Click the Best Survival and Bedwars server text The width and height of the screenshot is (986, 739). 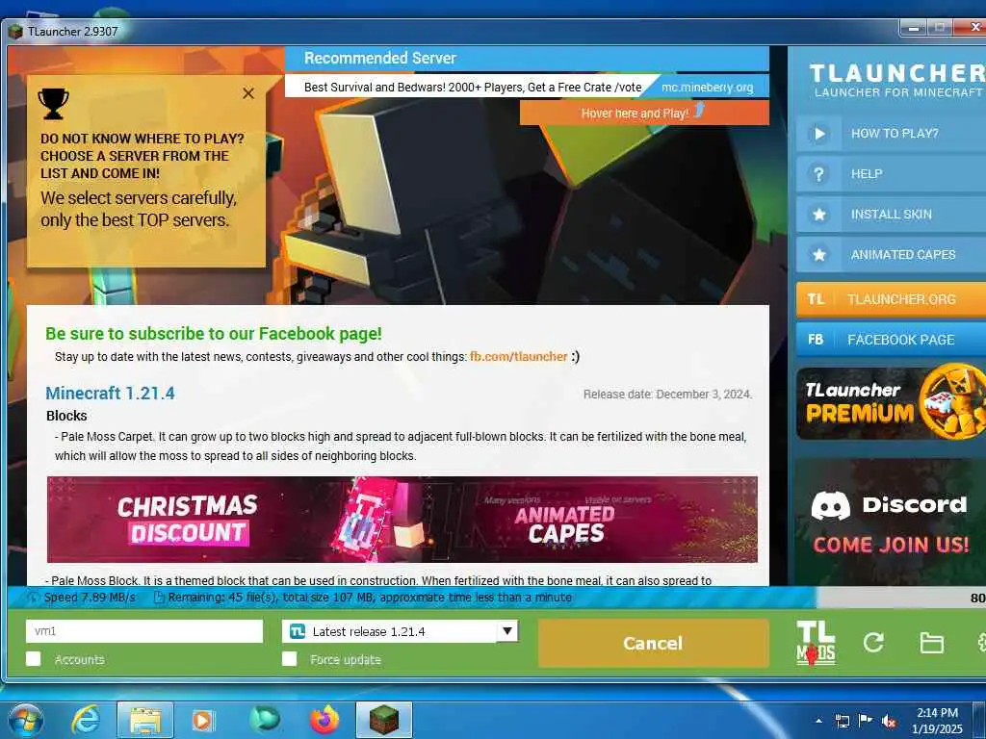pyautogui.click(x=473, y=88)
